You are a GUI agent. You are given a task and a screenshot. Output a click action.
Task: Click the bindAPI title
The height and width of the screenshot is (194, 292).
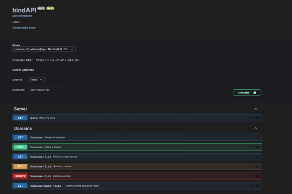click(24, 10)
